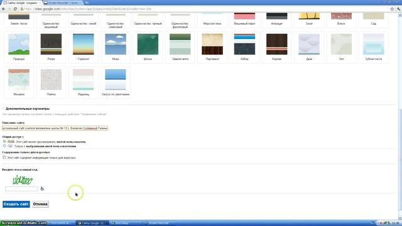
Task: Select 'выбранными мной пользователями' radio button
Action: 4,146
